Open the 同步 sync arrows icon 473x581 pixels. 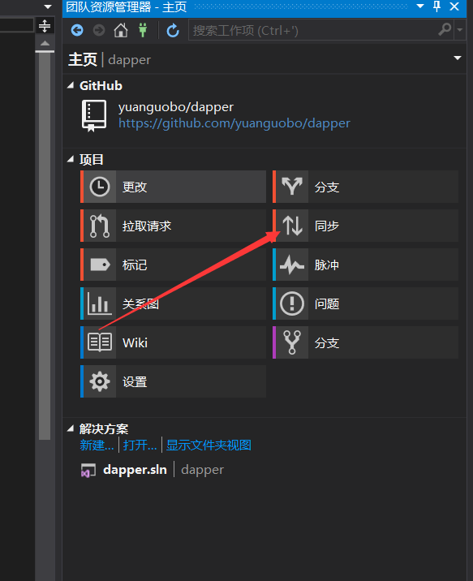292,226
